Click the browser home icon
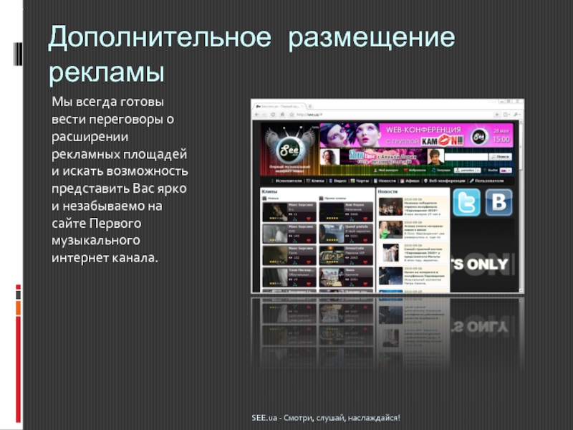 [282, 115]
